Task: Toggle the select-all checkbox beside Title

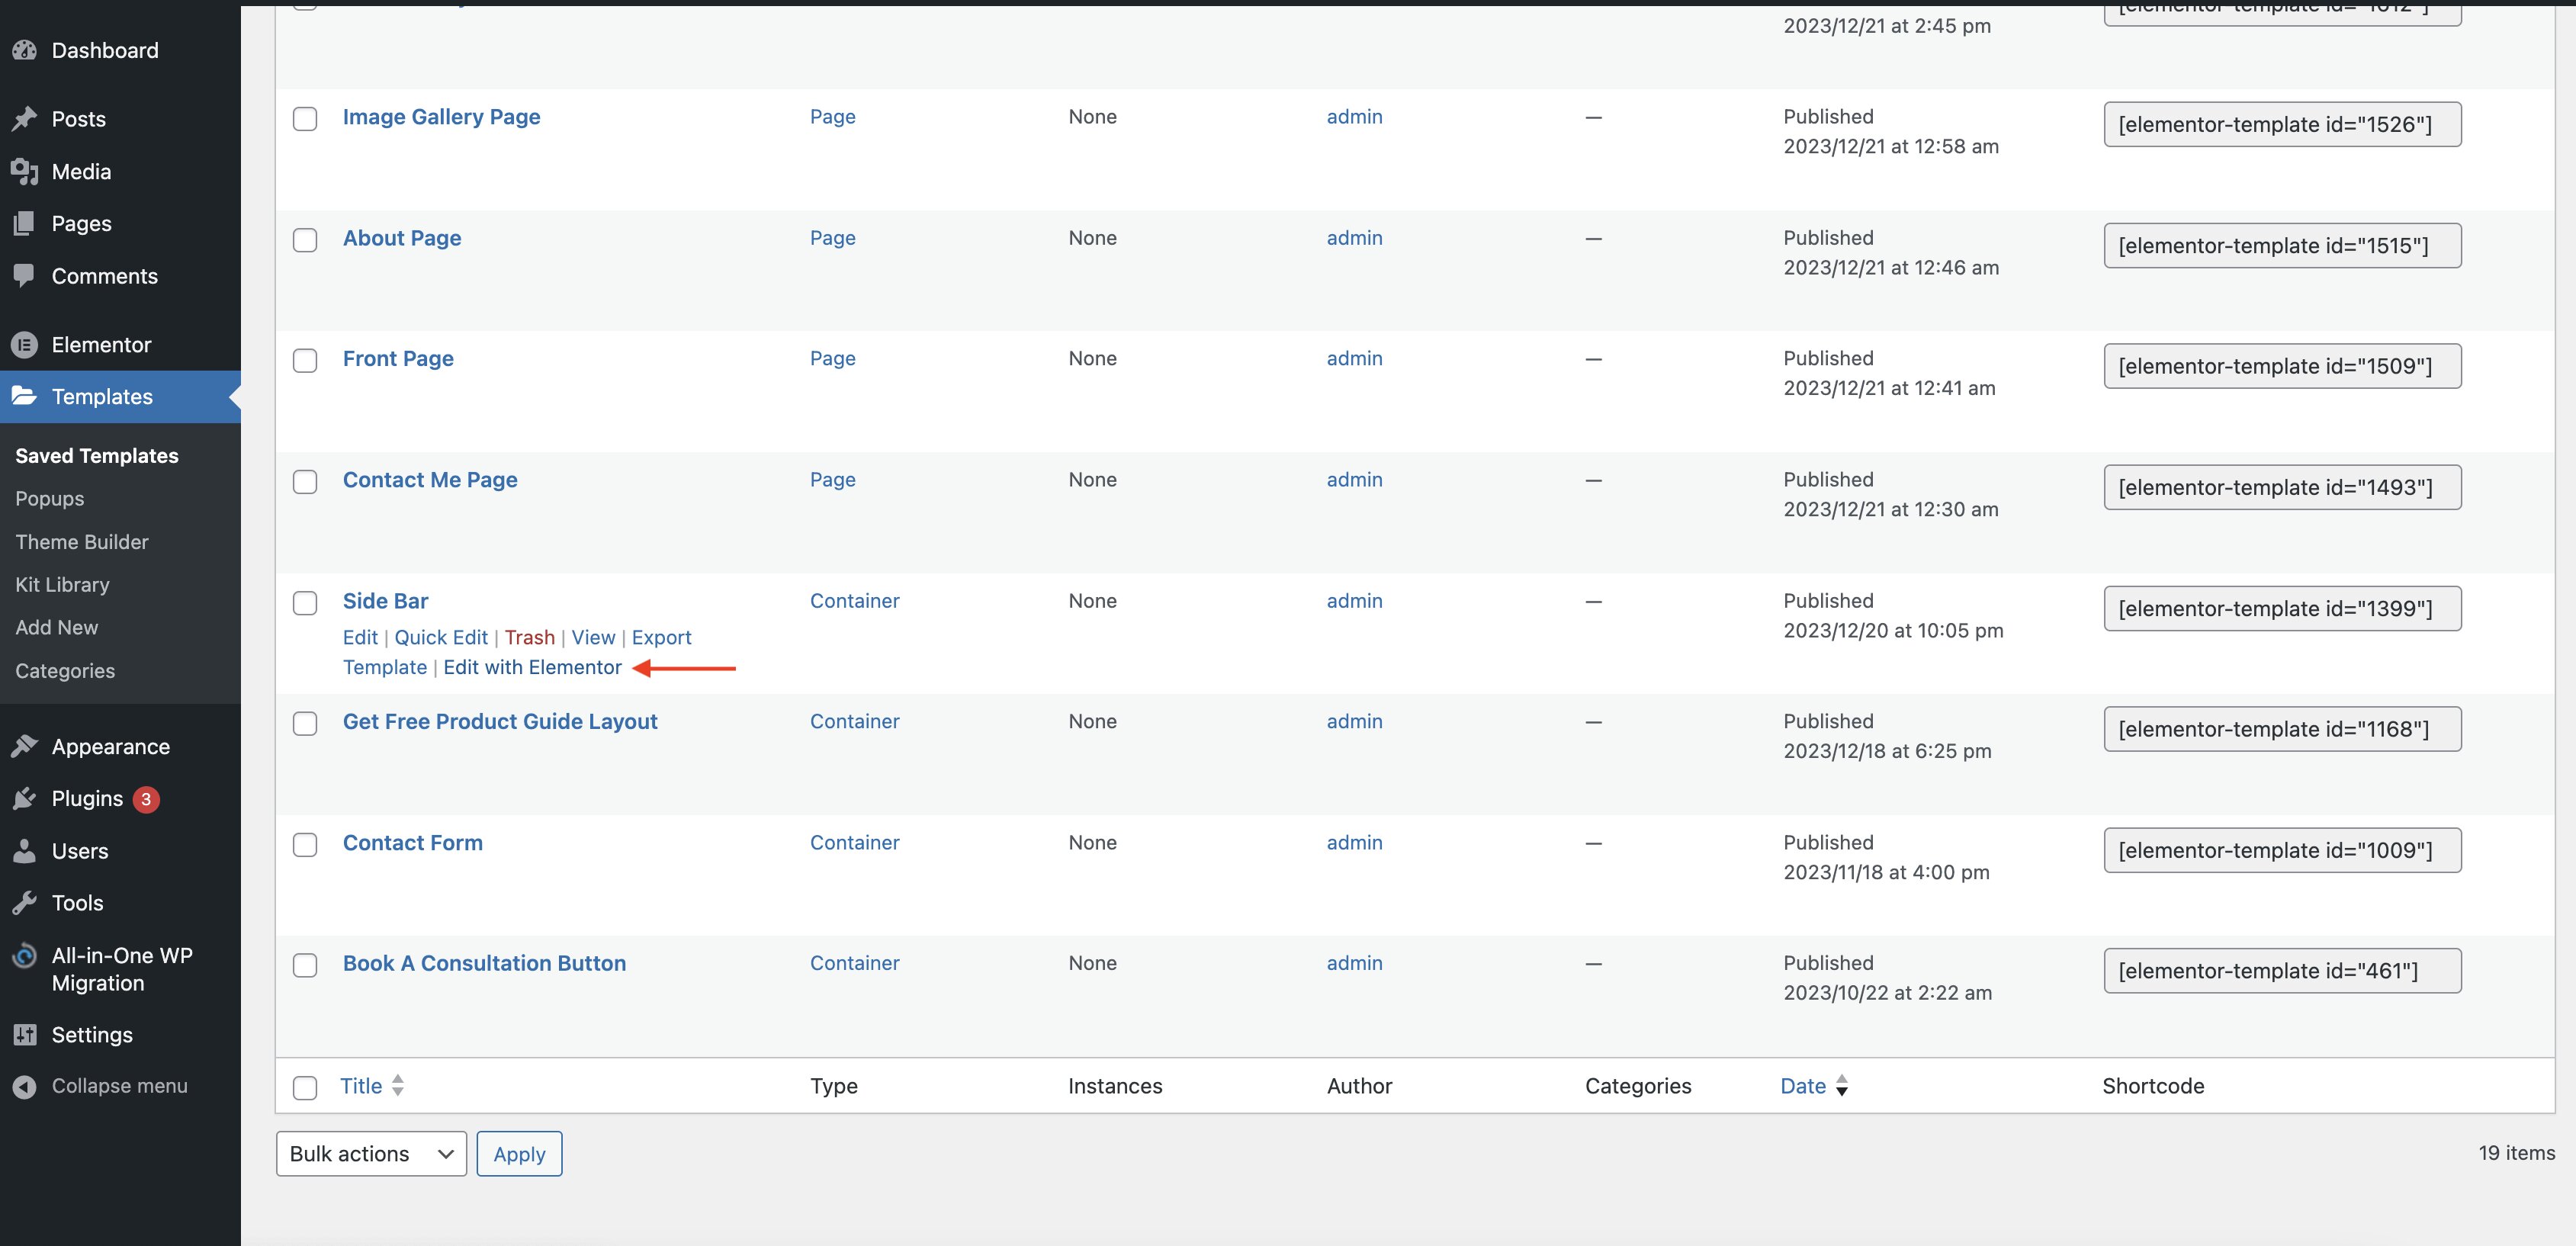Action: pos(305,1088)
